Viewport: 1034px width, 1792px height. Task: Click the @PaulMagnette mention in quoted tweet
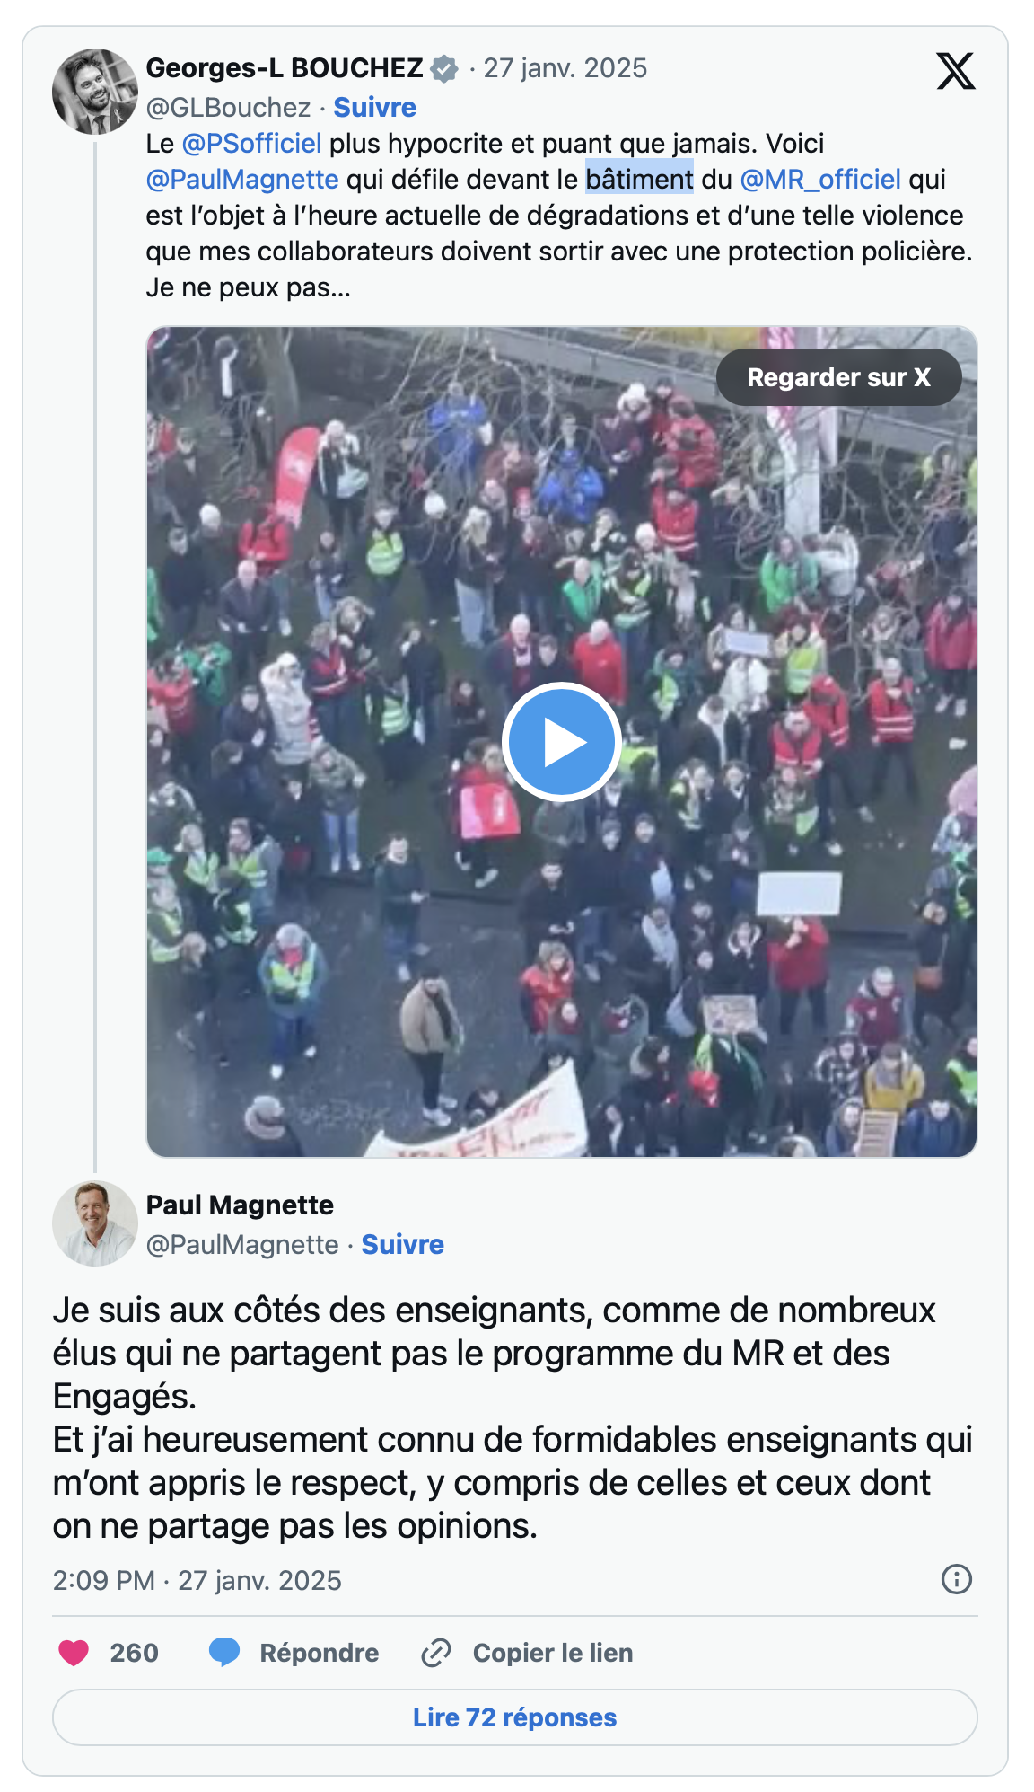click(x=242, y=180)
